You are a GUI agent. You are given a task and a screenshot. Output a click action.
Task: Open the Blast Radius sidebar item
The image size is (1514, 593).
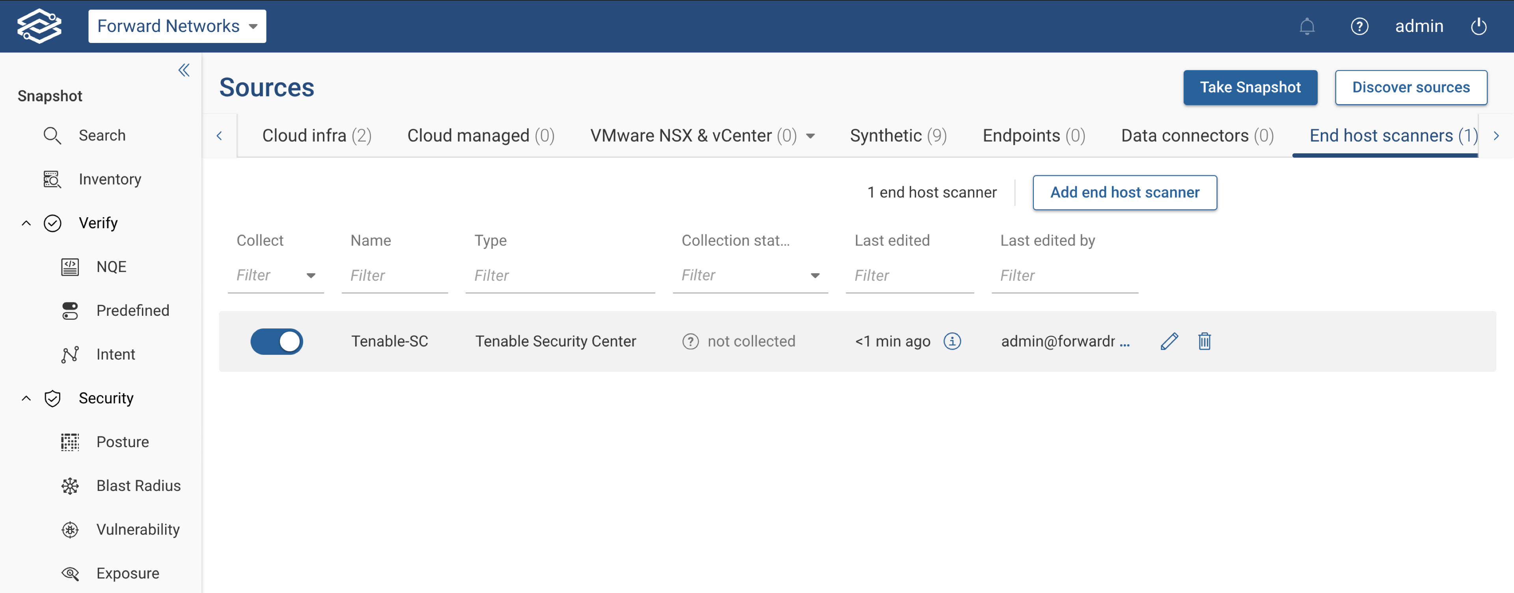[x=138, y=485]
